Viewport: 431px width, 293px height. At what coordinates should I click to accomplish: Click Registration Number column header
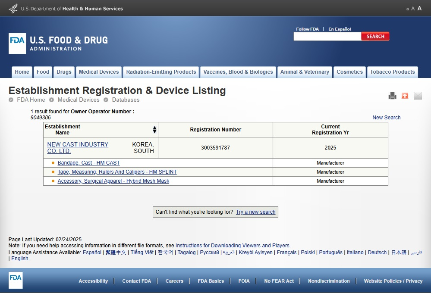216,130
